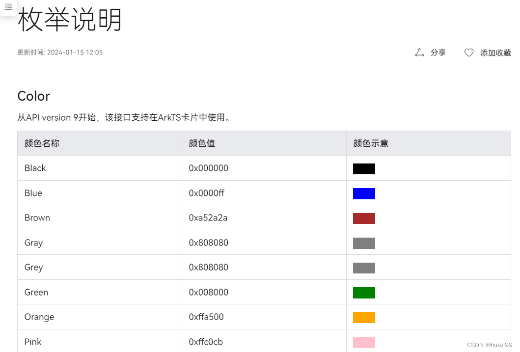Click the share icon
520x352 pixels.
click(x=419, y=53)
